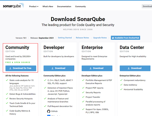Open the Documentation menu item

coord(64,7)
